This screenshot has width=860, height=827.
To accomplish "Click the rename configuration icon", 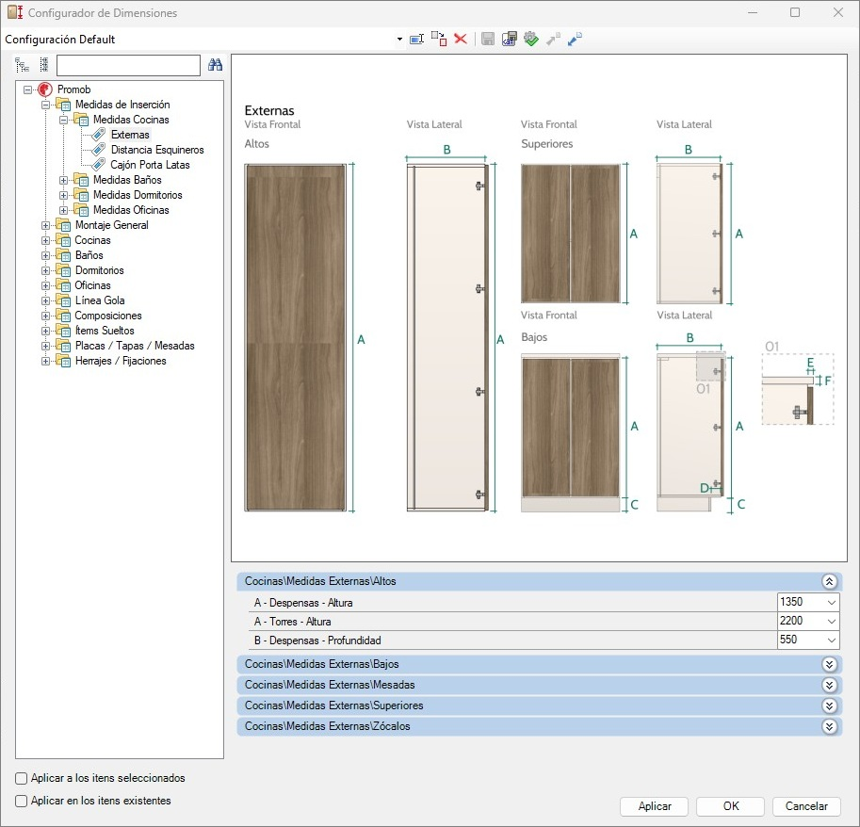I will pyautogui.click(x=416, y=39).
